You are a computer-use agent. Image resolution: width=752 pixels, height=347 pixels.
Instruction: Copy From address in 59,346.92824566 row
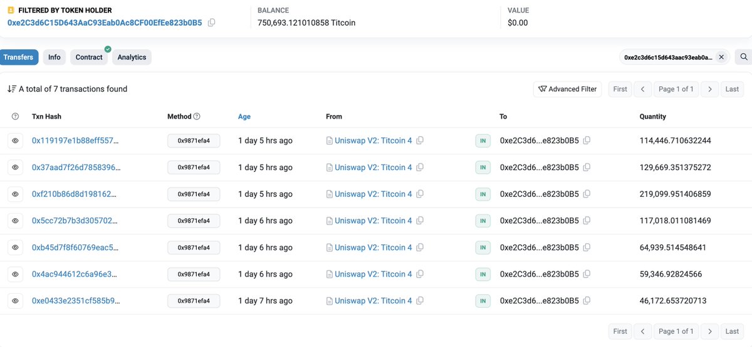click(420, 274)
